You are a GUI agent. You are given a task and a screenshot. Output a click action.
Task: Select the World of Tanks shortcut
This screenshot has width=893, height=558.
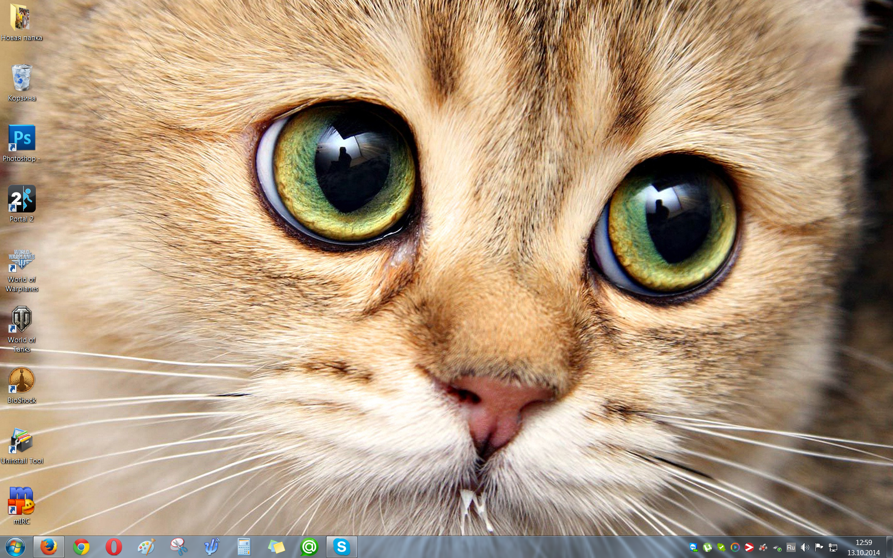click(x=21, y=320)
